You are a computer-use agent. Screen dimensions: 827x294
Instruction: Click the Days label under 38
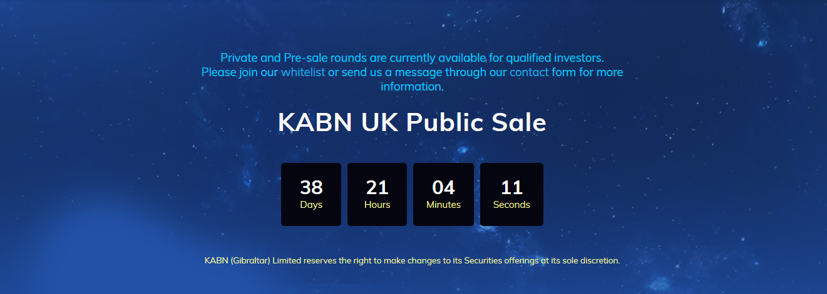pos(311,205)
